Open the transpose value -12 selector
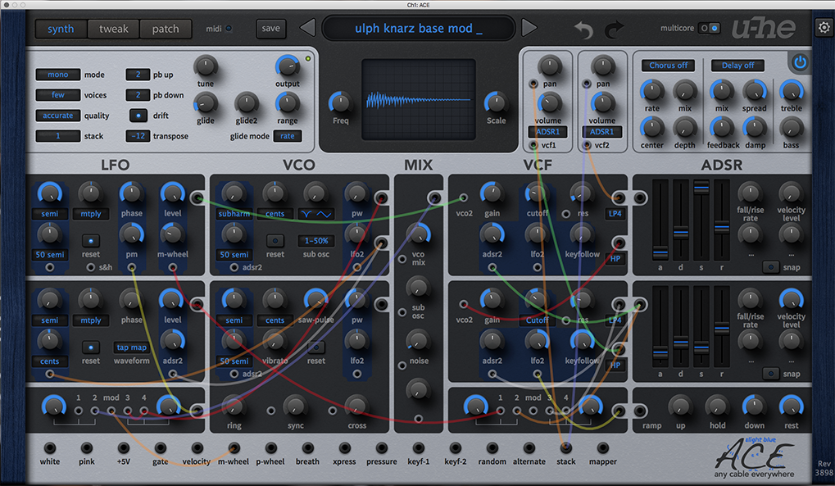The height and width of the screenshot is (486, 835). pyautogui.click(x=138, y=136)
